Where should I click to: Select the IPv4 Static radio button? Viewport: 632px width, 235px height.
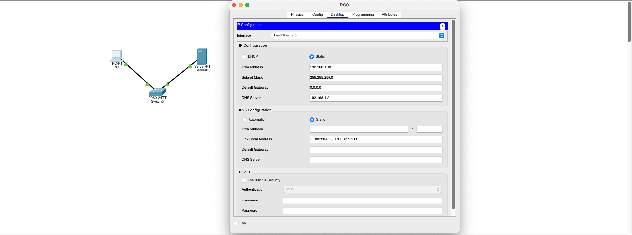[x=312, y=57]
